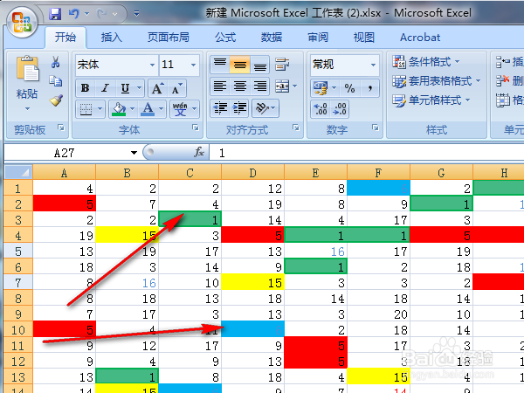
Task: Switch to the 审阅 tab
Action: pos(318,37)
